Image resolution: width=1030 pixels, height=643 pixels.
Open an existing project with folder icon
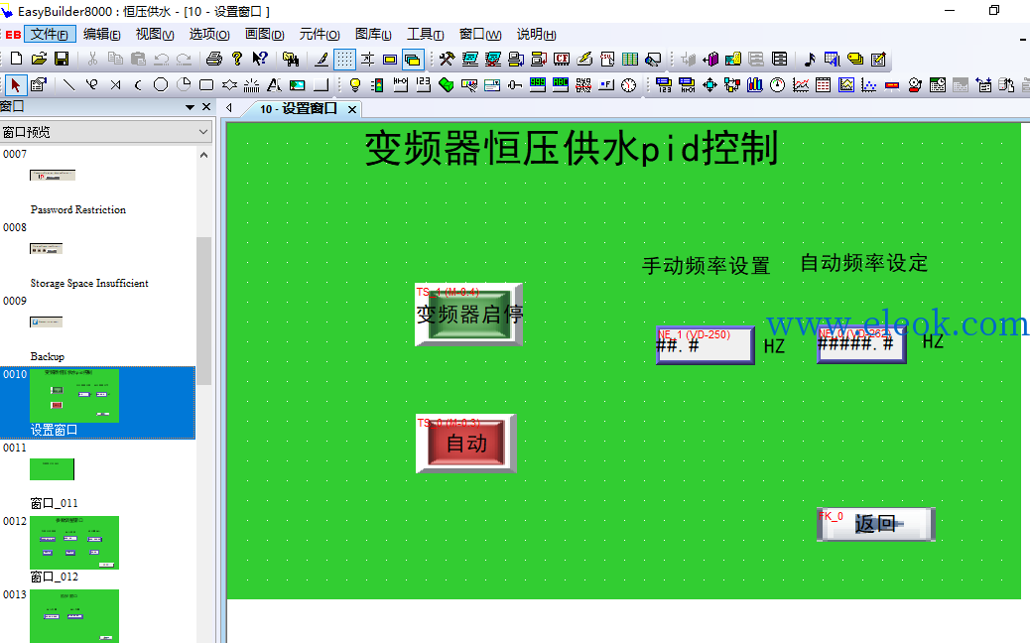pos(39,60)
